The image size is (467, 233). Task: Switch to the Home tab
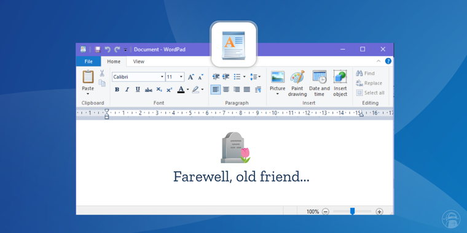tap(114, 61)
